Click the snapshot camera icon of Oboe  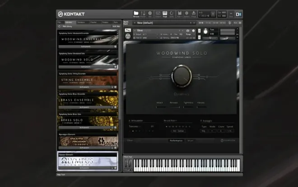point(188,31)
